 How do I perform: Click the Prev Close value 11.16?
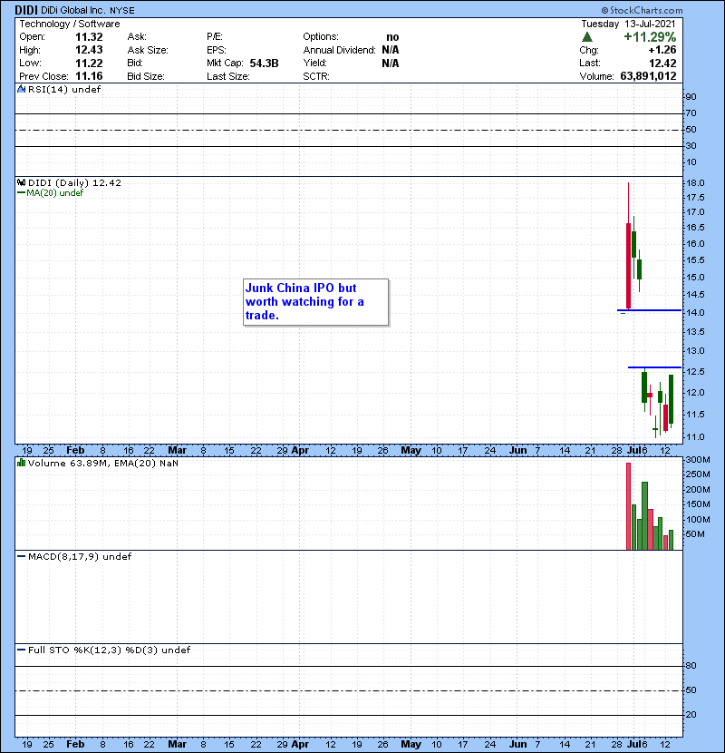89,76
